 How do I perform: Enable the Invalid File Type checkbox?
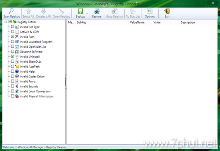pyautogui.click(x=12, y=27)
